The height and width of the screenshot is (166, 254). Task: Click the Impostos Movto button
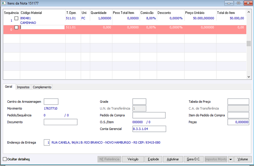(x=216, y=159)
